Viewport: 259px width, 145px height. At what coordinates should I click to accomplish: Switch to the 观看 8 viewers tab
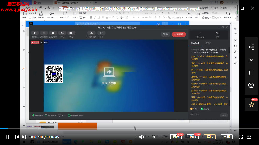pos(209,43)
